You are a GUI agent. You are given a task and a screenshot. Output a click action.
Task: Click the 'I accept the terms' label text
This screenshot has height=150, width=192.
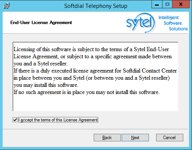[x=58, y=120]
